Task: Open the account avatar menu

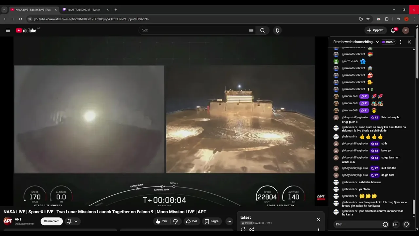Action: coord(406,30)
